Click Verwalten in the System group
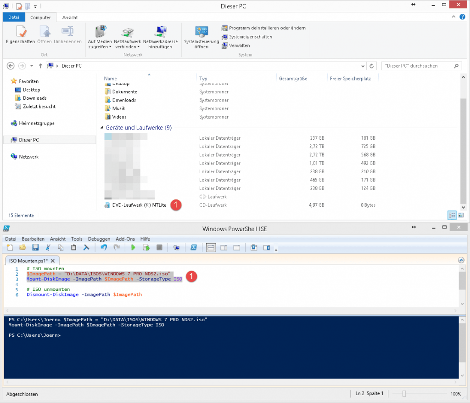Image resolution: width=470 pixels, height=403 pixels. click(x=239, y=45)
